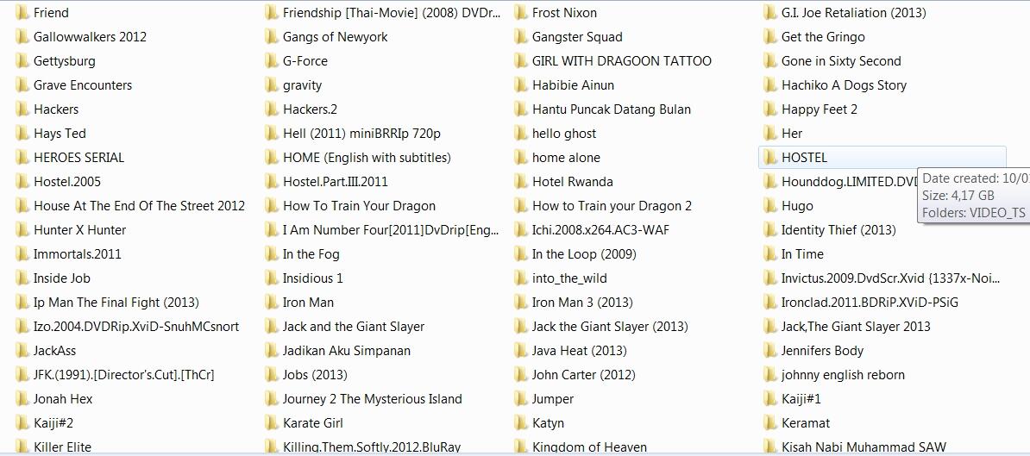Select 'How To Train Your Dragon' folder name
Screen dimensions: 1030x456
(x=360, y=206)
